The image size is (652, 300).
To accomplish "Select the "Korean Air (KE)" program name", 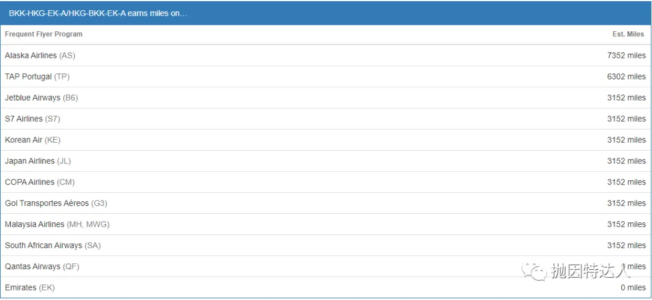I will point(33,140).
